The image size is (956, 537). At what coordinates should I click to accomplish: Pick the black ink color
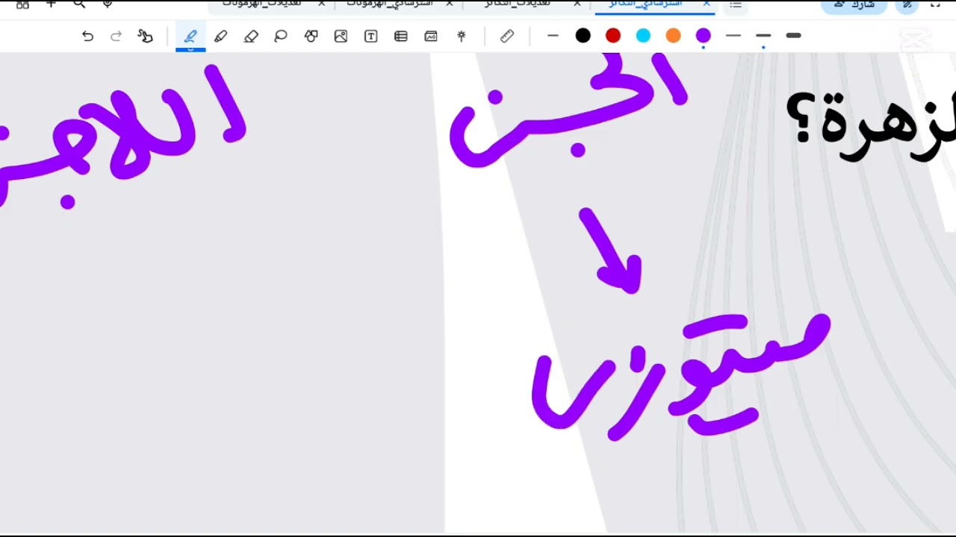[583, 36]
